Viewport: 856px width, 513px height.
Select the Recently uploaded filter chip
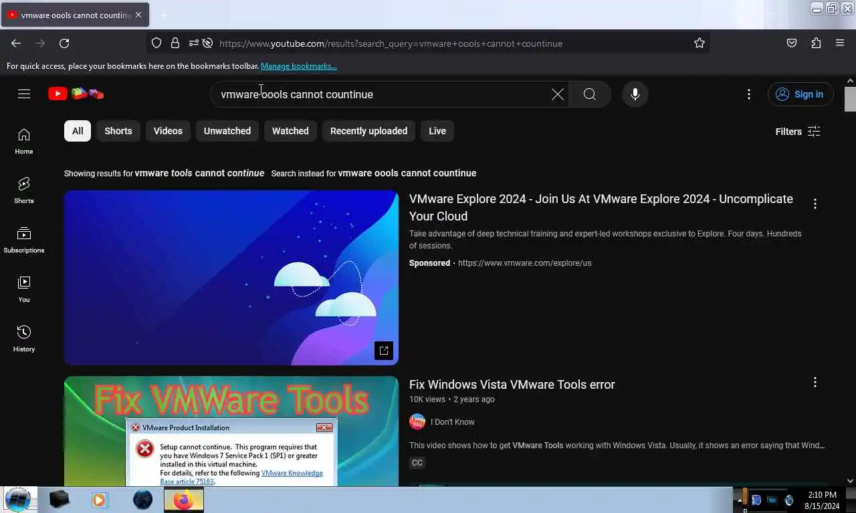click(x=368, y=131)
